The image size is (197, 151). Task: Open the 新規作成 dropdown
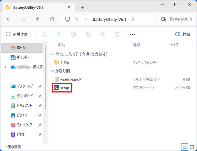(x=19, y=34)
